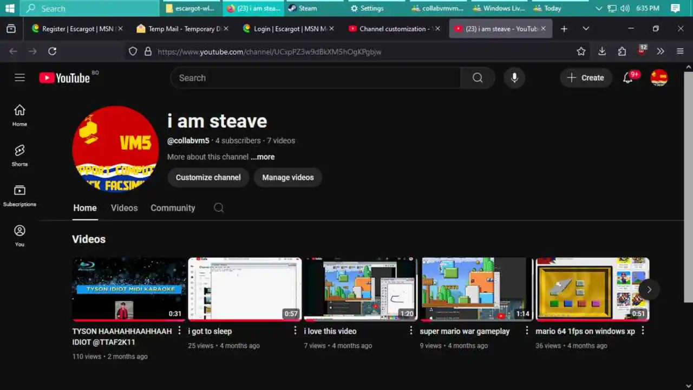Open the TYSON IDIOT MIDI KARAOKE thumbnail
693x390 pixels.
click(x=129, y=289)
